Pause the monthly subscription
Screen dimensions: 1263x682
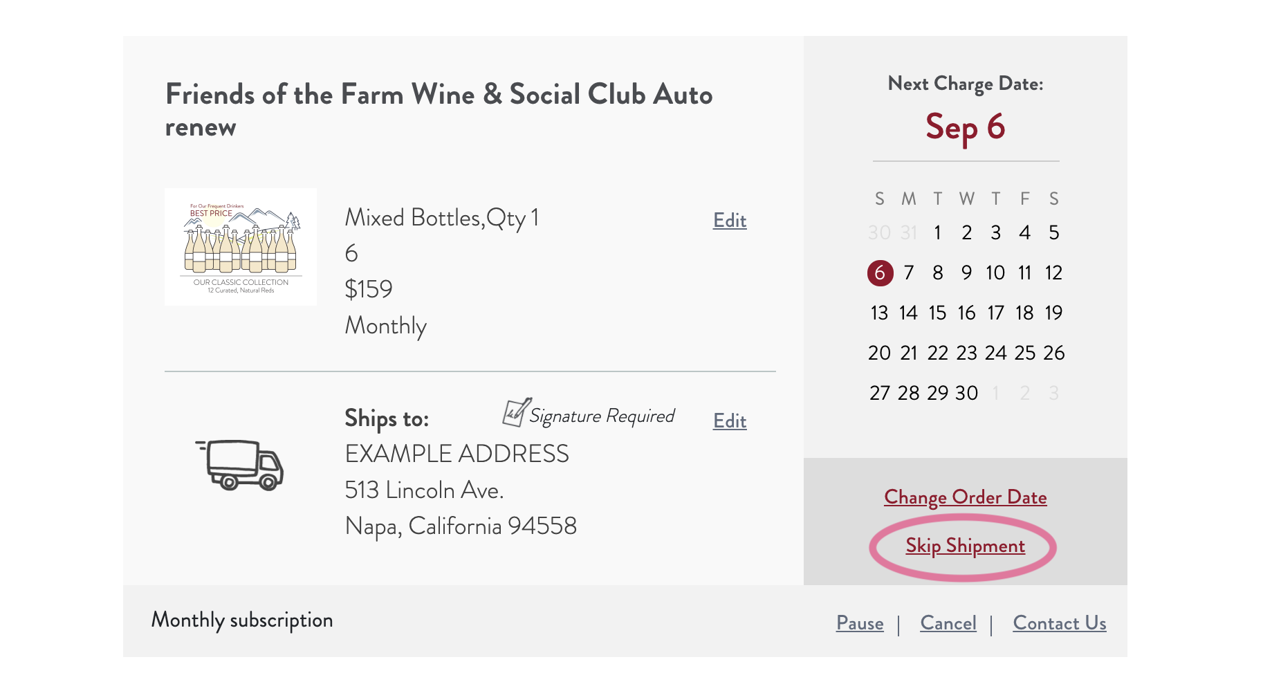[860, 623]
